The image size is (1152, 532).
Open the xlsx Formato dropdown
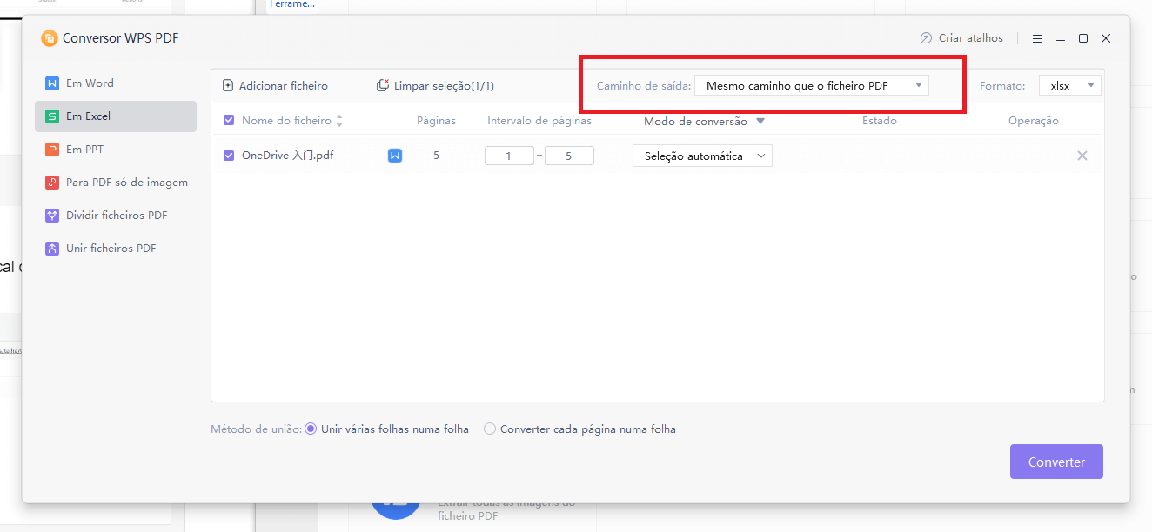coord(1070,85)
